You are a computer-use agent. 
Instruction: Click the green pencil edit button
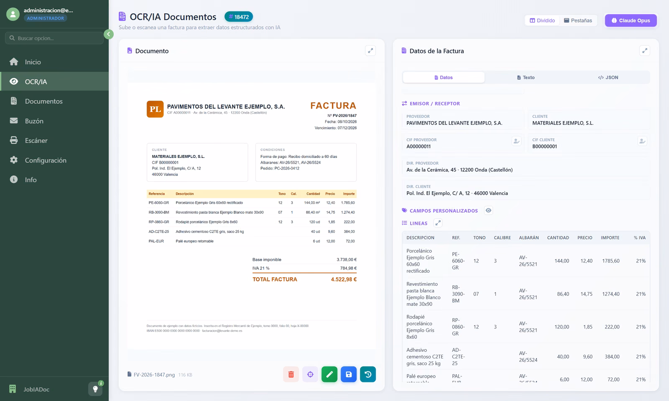(329, 374)
